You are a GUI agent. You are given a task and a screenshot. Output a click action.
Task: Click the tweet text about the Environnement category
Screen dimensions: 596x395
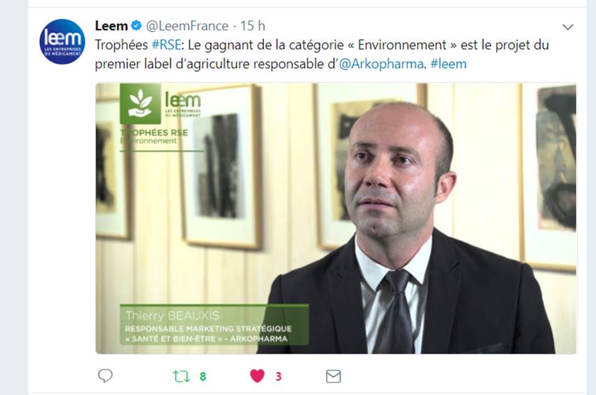[322, 54]
